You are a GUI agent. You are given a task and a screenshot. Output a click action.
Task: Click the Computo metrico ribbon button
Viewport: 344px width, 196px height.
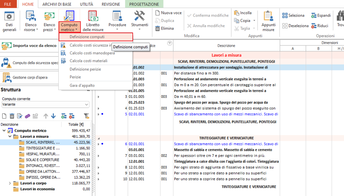coord(69,21)
